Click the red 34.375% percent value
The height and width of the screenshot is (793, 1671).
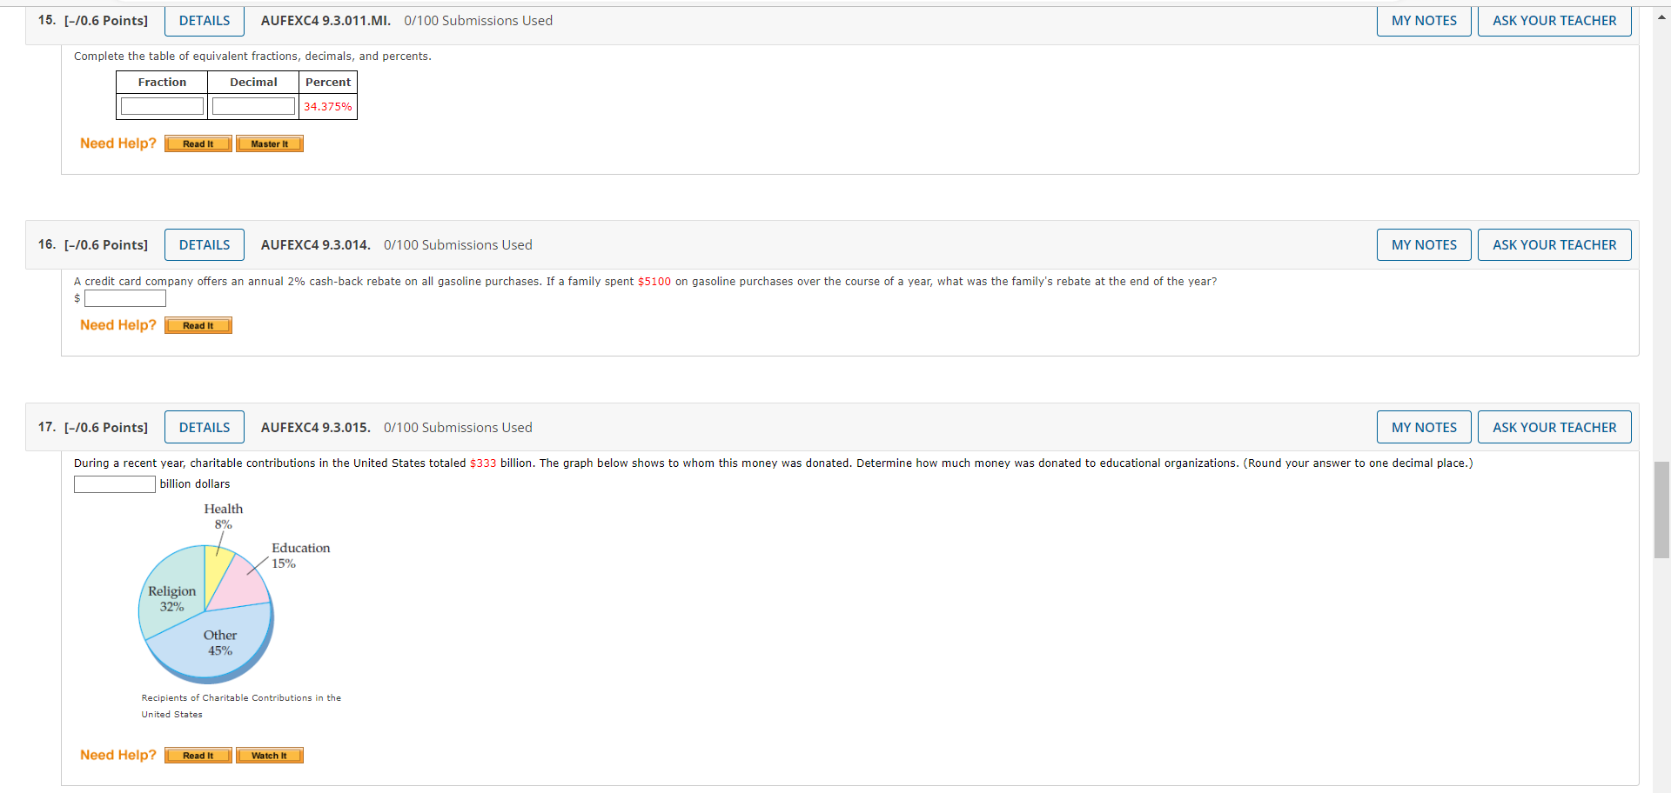(328, 107)
